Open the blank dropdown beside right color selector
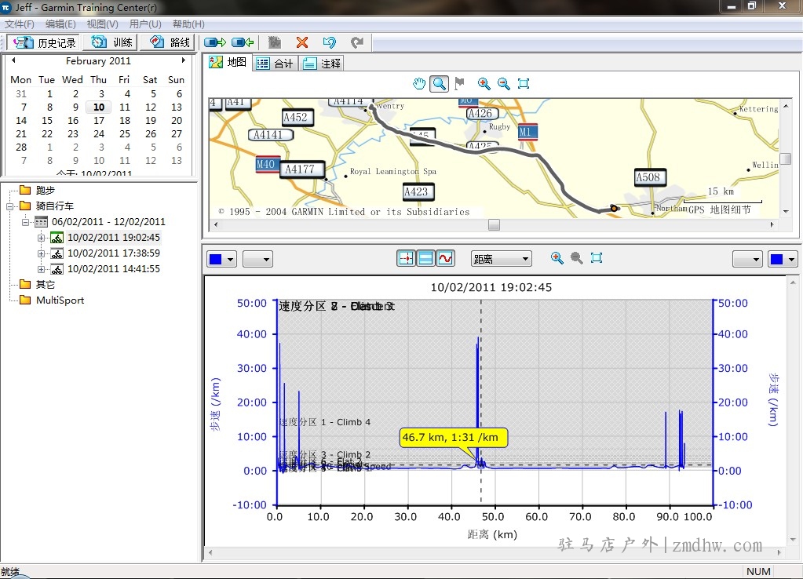Screen dimensions: 803x579 coord(748,259)
